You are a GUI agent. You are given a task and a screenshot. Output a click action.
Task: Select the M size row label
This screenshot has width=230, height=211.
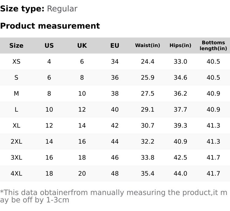(16, 94)
